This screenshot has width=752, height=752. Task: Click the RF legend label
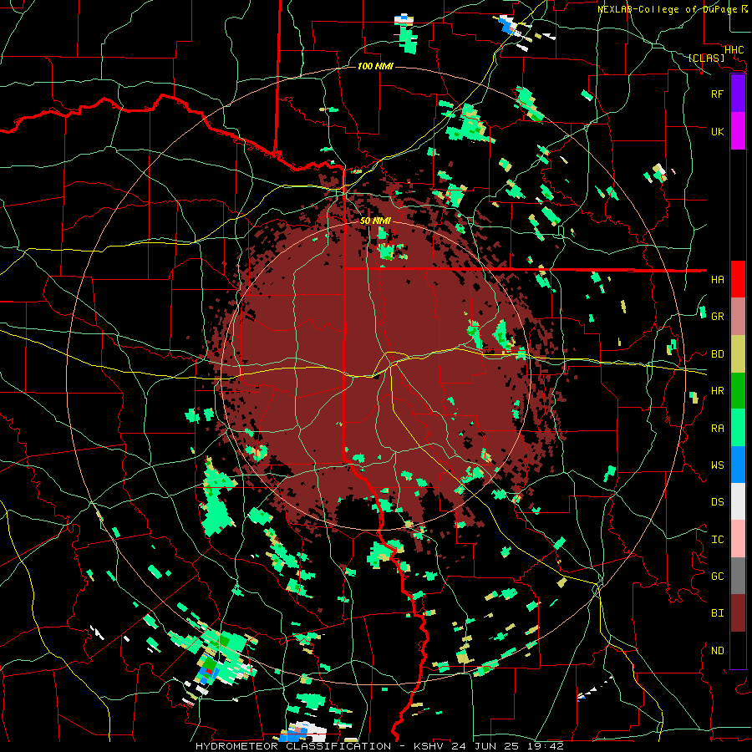(x=718, y=94)
